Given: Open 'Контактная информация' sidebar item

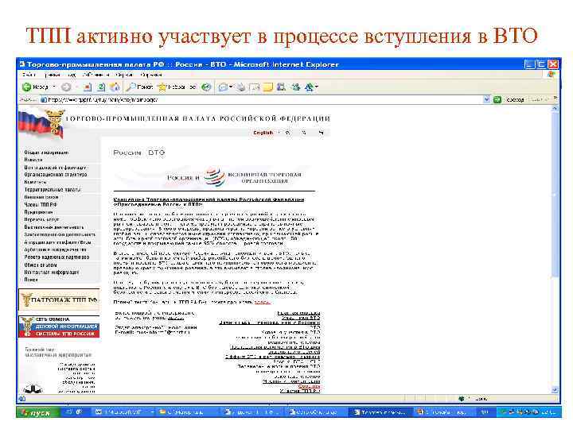Looking at the screenshot, I should [52, 272].
